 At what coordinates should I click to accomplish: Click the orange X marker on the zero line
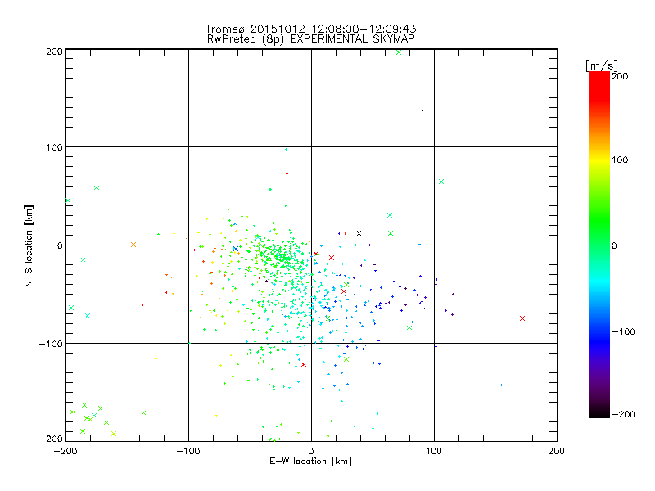(133, 245)
